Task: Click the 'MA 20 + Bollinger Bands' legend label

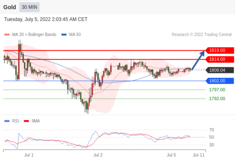Action: coord(34,35)
